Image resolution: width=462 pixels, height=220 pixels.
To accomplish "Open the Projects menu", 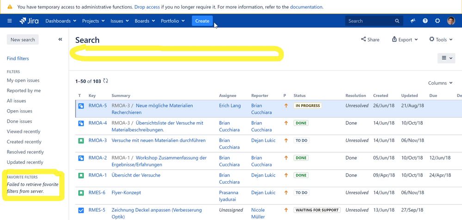I will [x=93, y=21].
